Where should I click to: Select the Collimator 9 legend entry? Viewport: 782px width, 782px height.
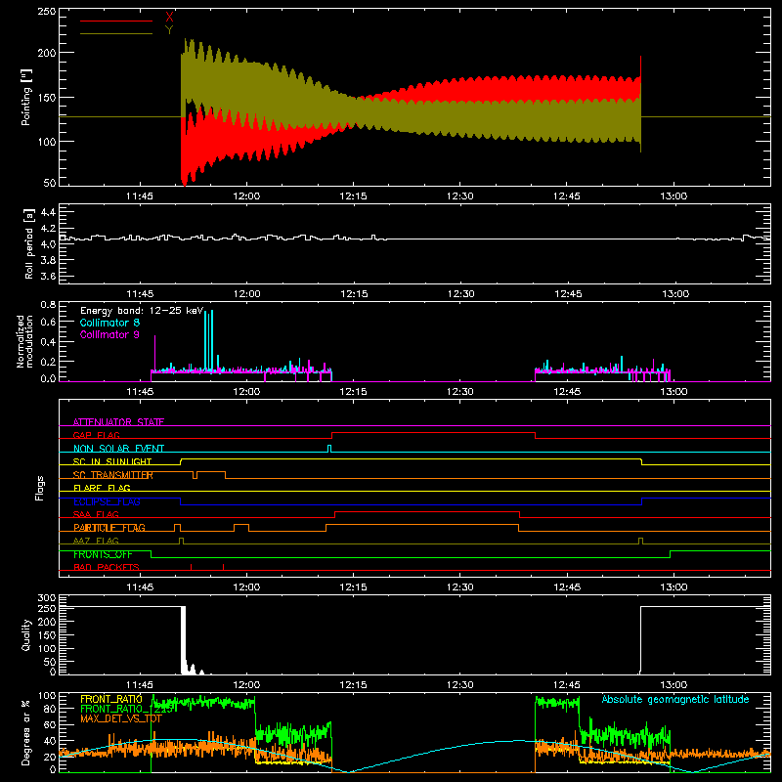point(109,334)
